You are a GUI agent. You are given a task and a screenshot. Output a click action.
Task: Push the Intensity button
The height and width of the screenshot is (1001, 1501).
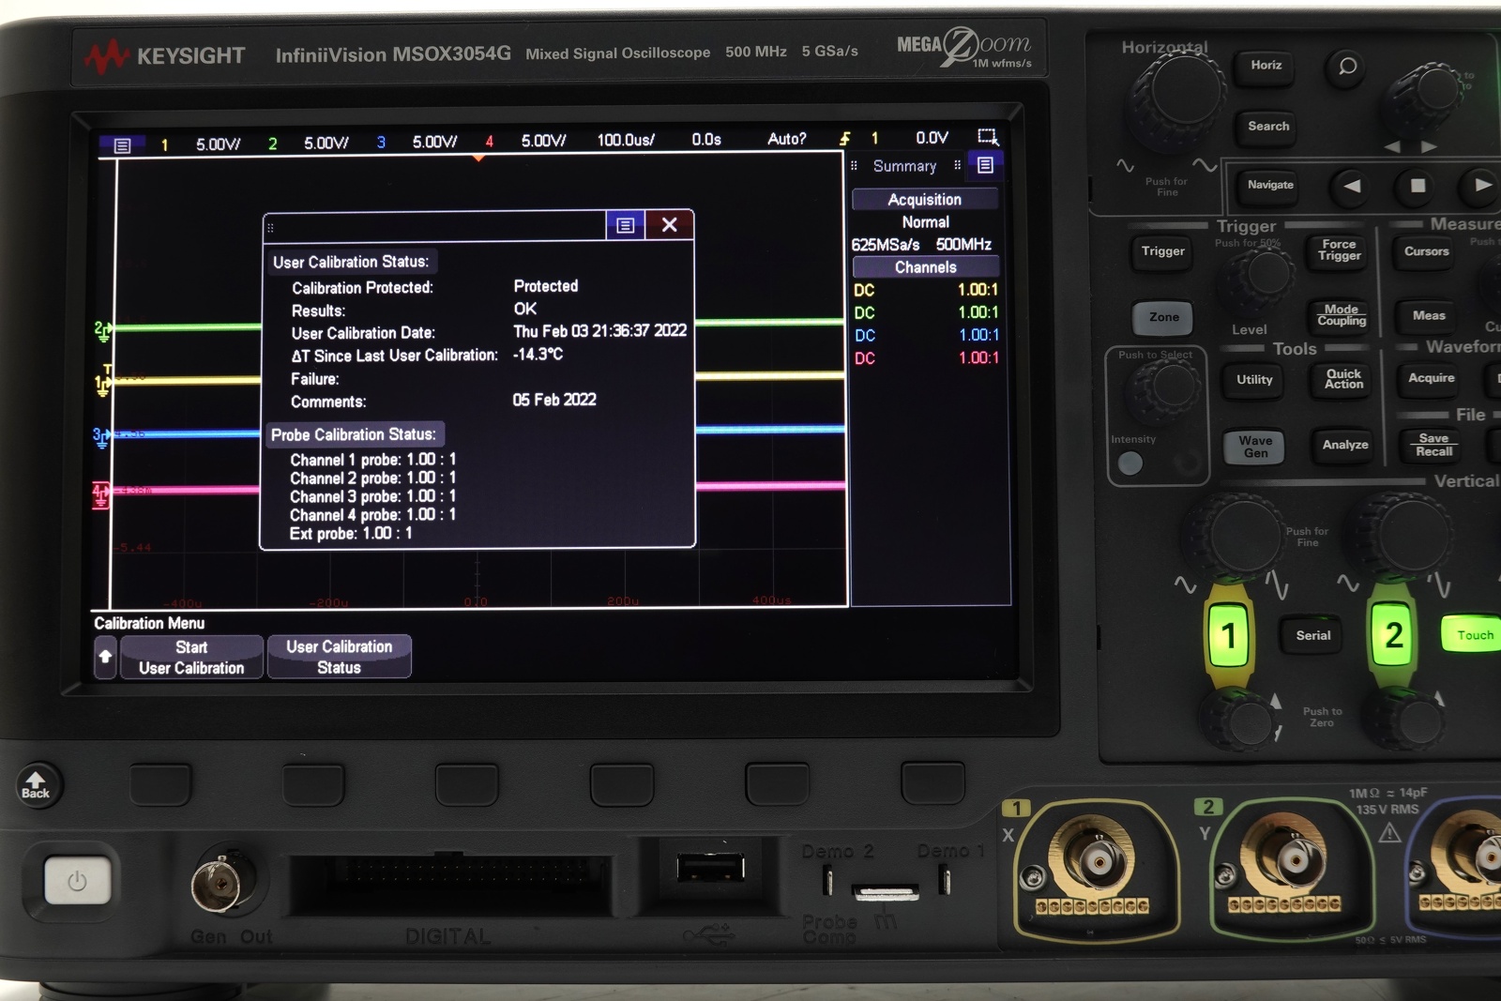1130,463
